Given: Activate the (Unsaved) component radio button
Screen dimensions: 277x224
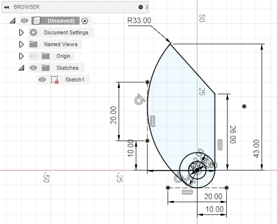Looking at the screenshot, I should (x=85, y=21).
